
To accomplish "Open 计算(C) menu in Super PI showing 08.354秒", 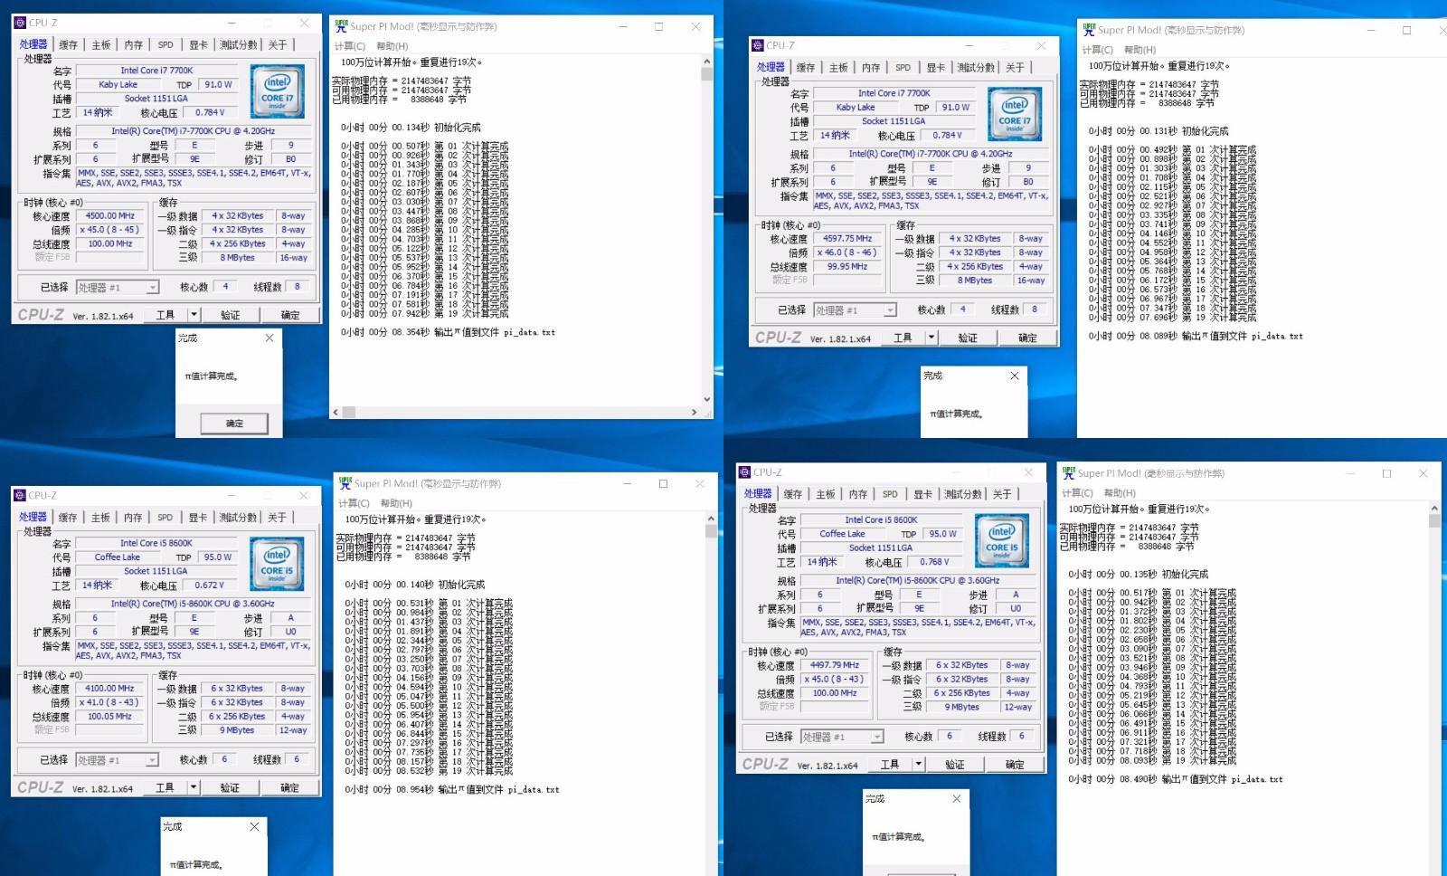I will tap(350, 46).
